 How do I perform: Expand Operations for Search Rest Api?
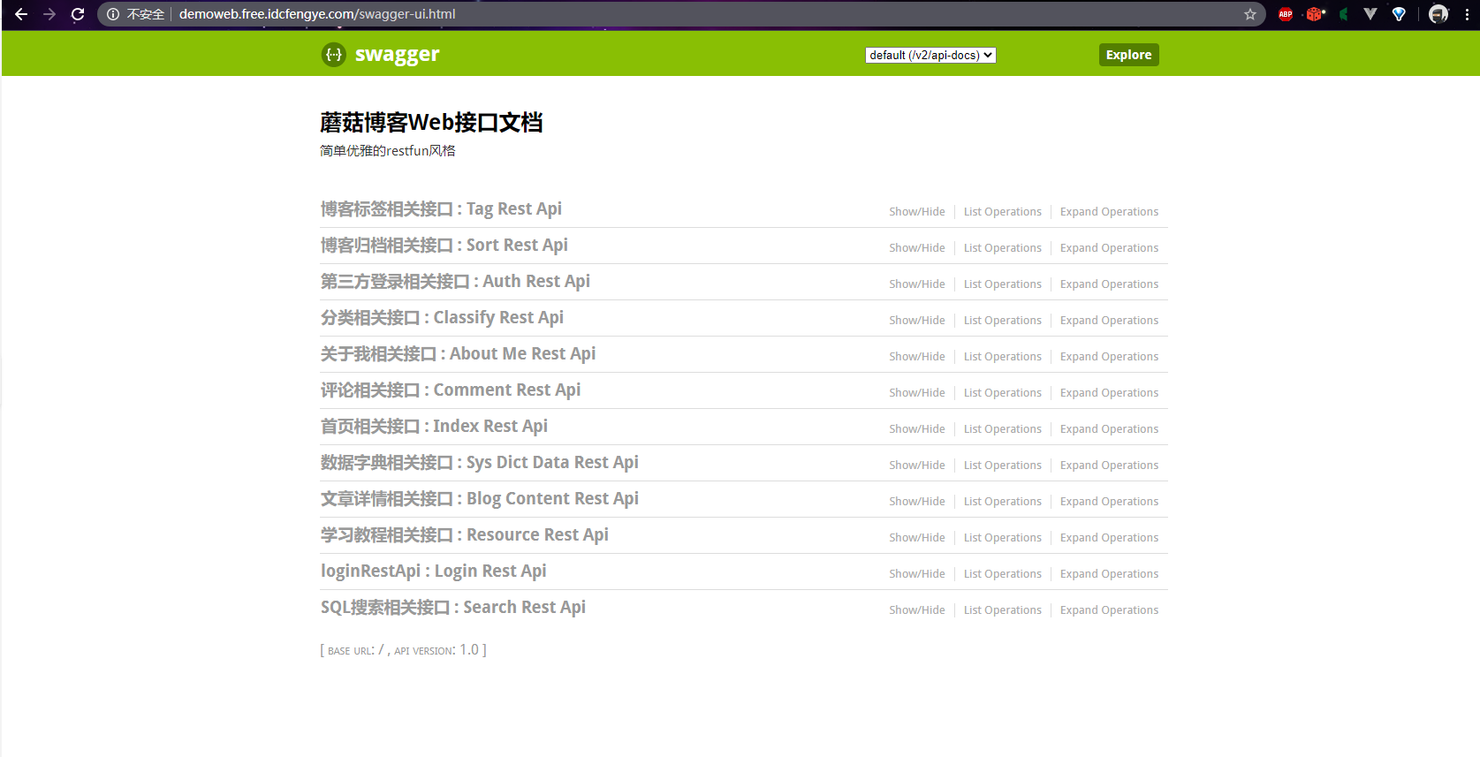[x=1109, y=610]
